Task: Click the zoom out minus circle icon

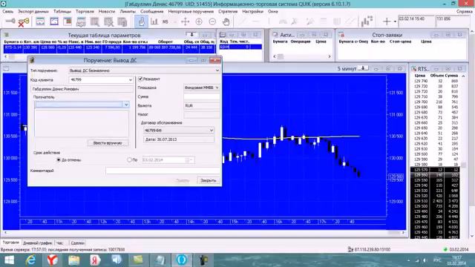Action: click(212, 22)
